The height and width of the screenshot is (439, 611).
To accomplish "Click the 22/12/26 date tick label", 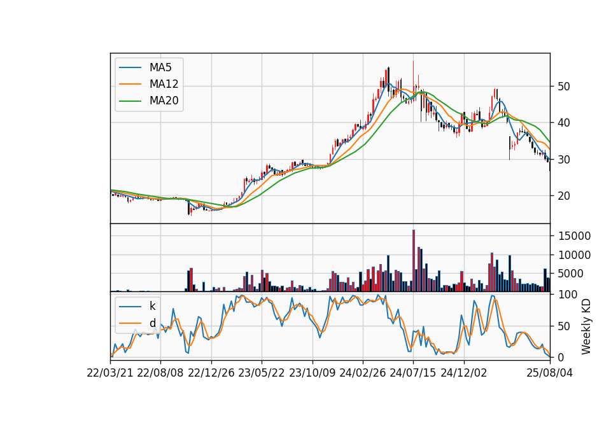I will tap(211, 373).
